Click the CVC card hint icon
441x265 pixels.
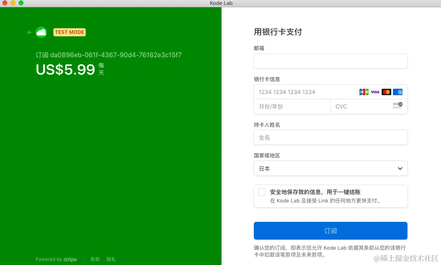[398, 105]
